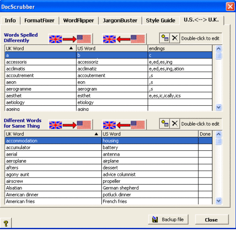Select the 'aerogramme' cell
Screen dimensions: 236x230
41,89
